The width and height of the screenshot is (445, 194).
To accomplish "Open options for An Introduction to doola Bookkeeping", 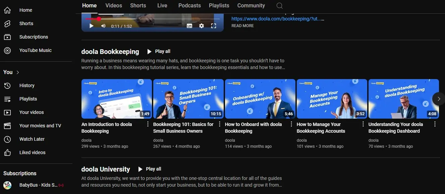I will (148, 124).
